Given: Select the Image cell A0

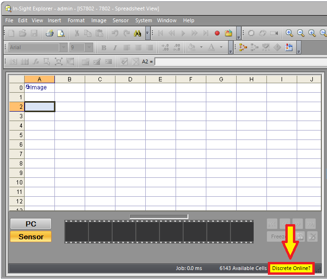Looking at the screenshot, I should [x=39, y=87].
